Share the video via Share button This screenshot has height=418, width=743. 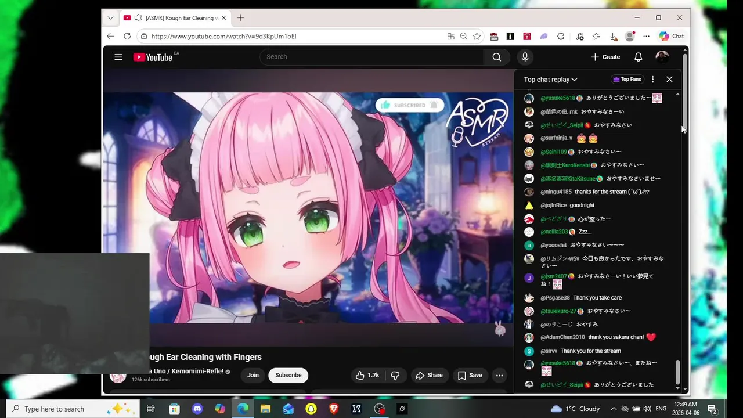429,375
